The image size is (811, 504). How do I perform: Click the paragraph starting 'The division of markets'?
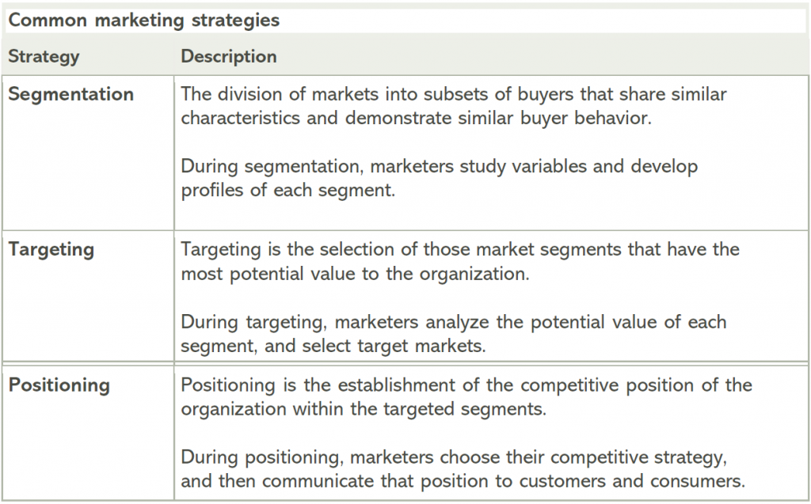click(453, 106)
